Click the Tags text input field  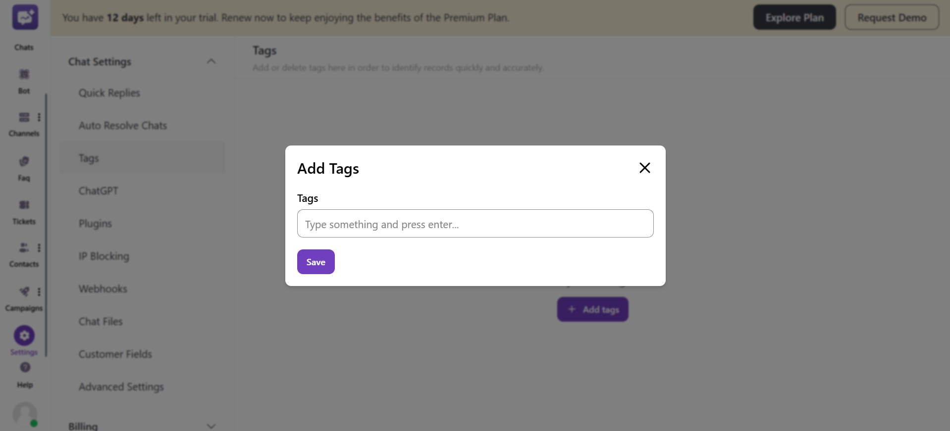pyautogui.click(x=475, y=224)
